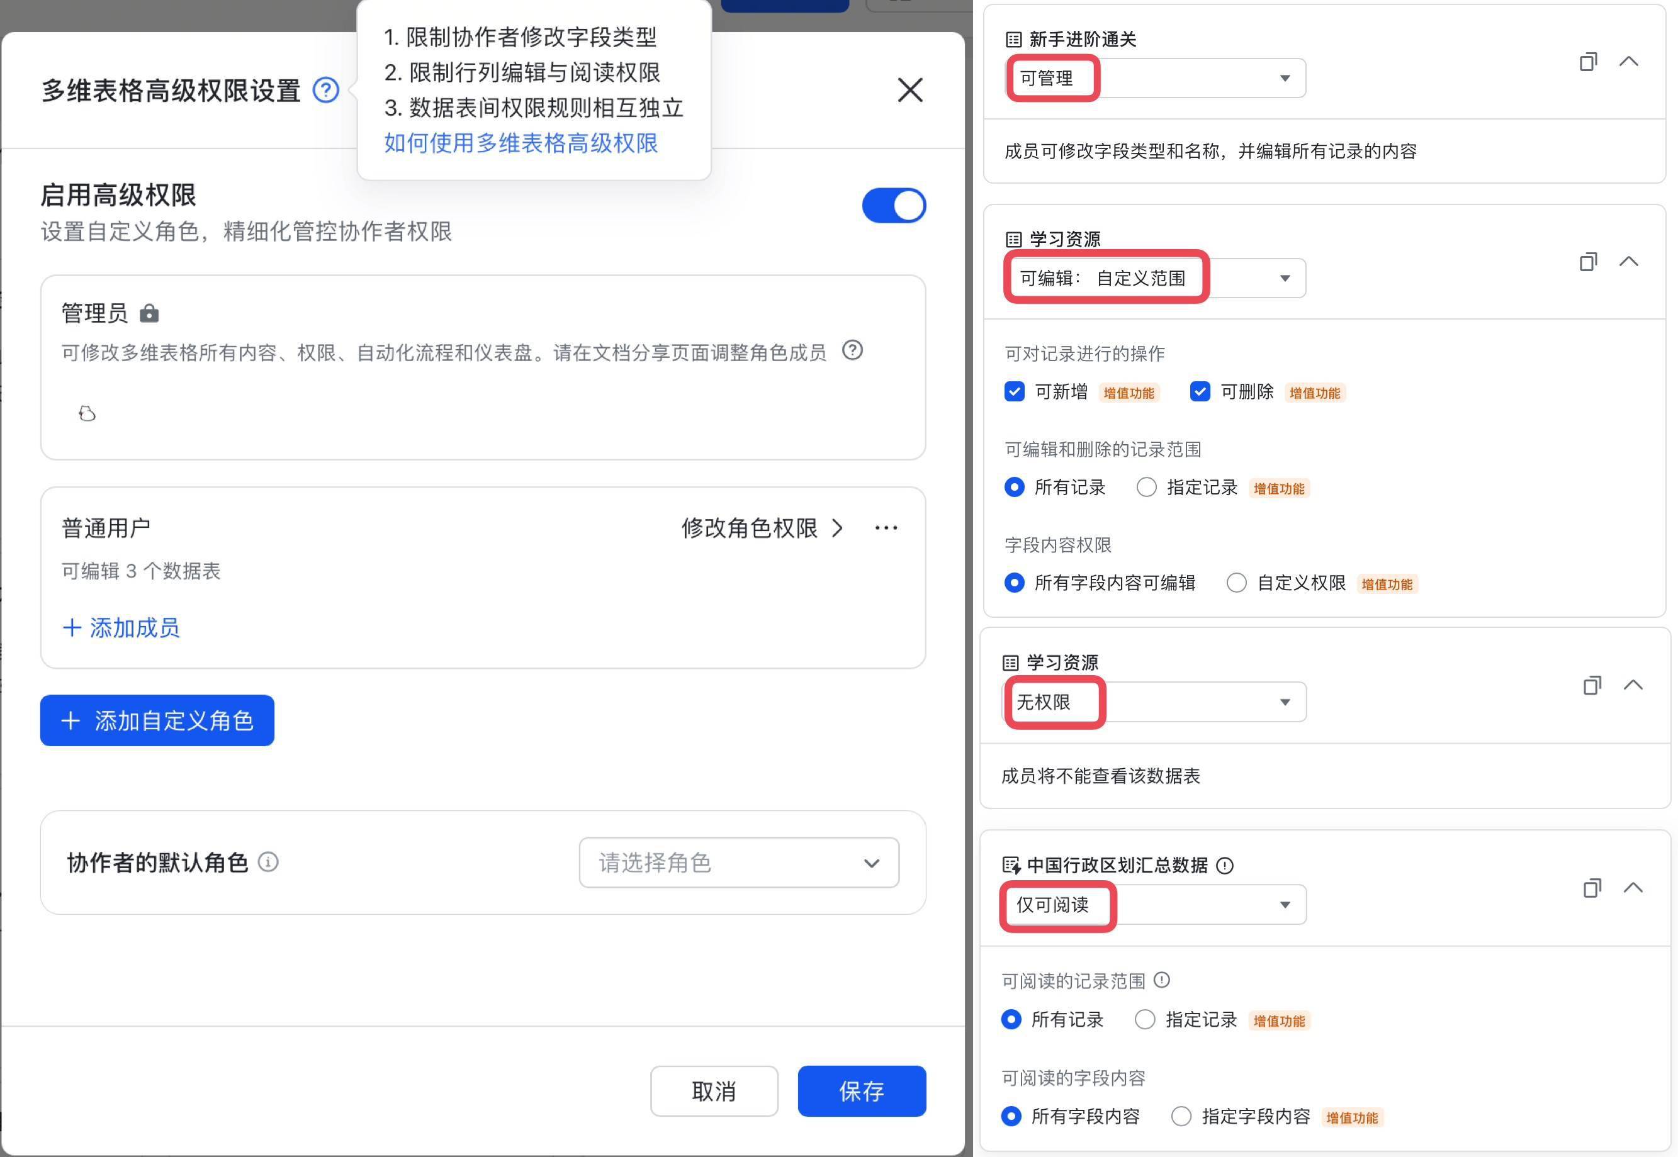Open the 可管理 permission dropdown for 新手进阶通关
Screen dimensions: 1678x1157
pyautogui.click(x=1155, y=77)
